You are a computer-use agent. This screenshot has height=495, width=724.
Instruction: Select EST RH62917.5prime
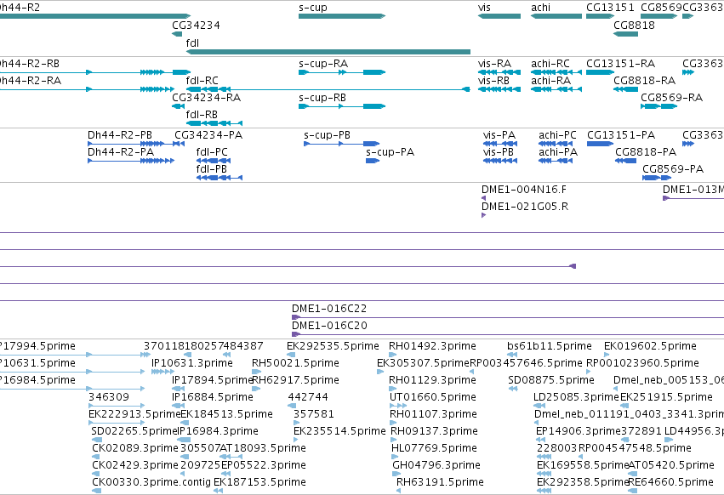pos(256,389)
